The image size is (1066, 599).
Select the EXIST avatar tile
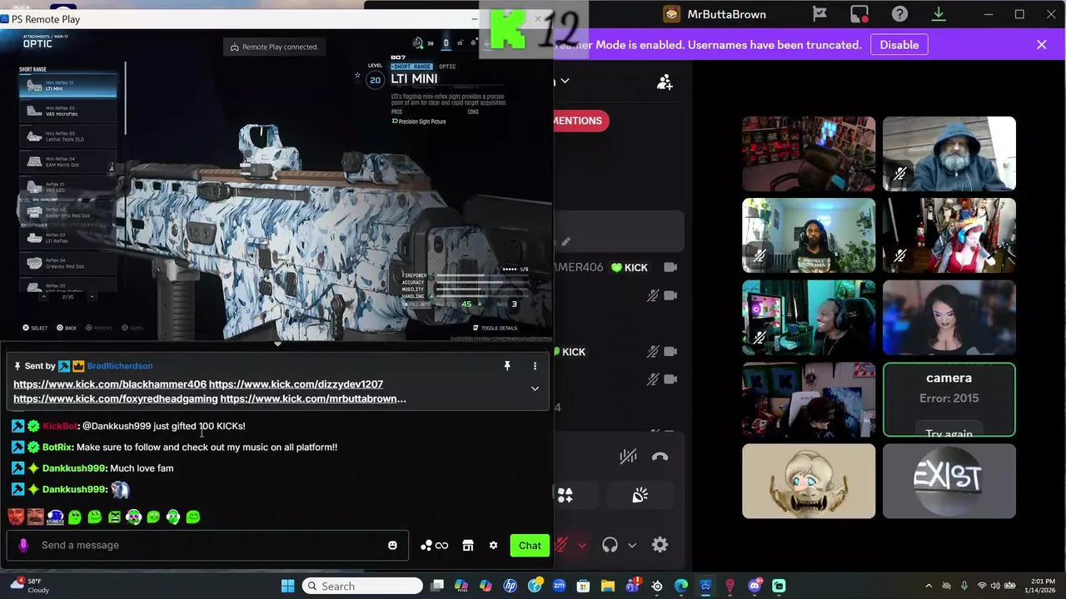(x=949, y=481)
